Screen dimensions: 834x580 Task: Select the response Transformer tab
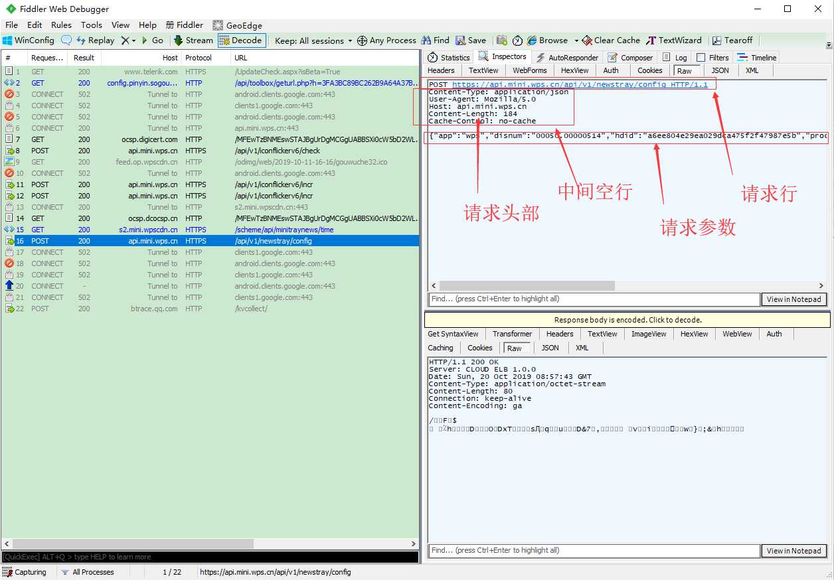(x=512, y=334)
